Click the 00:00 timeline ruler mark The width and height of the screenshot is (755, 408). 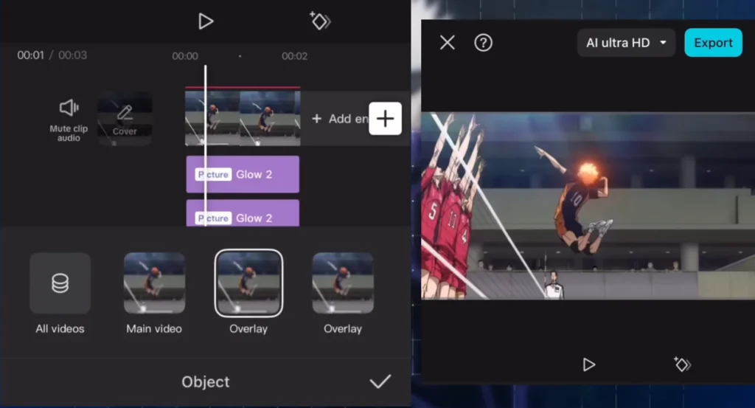pos(185,56)
